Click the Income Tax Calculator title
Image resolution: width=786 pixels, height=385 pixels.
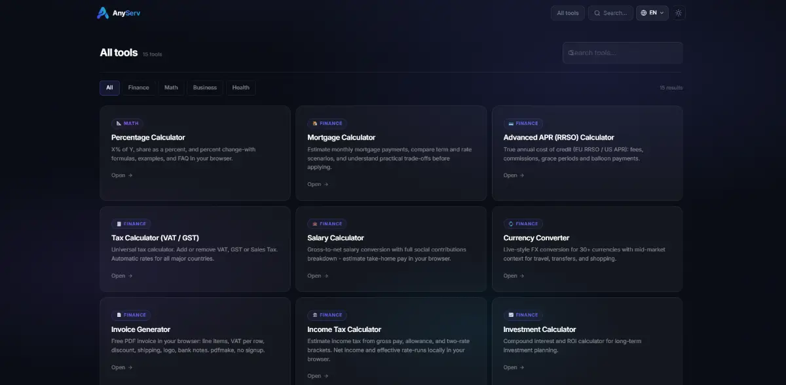coord(344,329)
